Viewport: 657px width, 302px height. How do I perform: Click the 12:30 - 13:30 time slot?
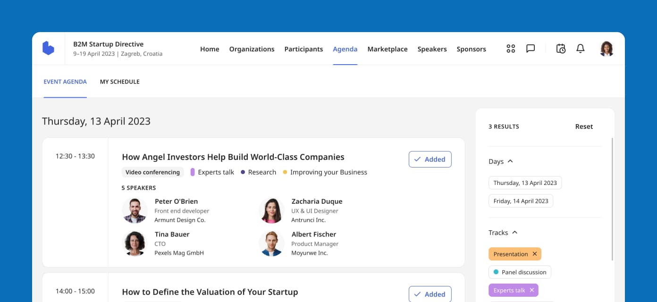[x=75, y=156]
